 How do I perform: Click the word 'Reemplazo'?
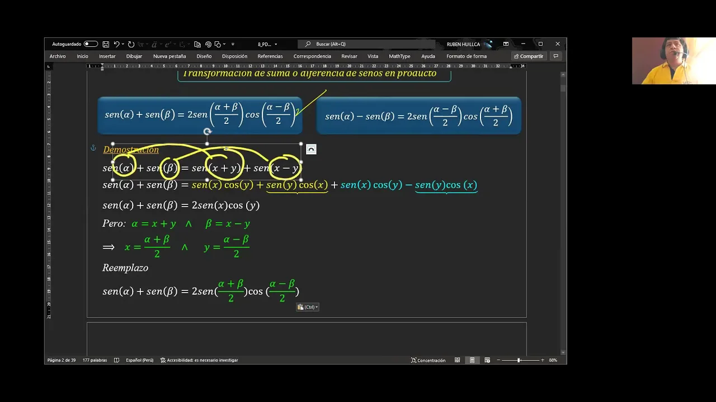click(x=125, y=268)
